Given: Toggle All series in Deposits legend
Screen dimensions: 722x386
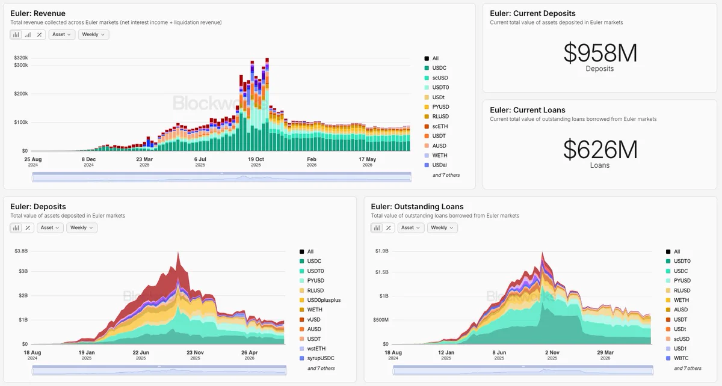Looking at the screenshot, I should click(306, 252).
